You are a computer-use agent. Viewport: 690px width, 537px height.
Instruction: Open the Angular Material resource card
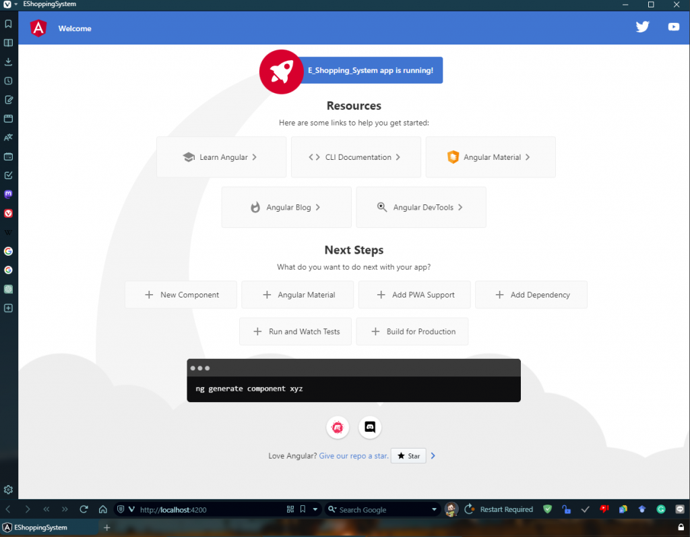[x=491, y=157]
